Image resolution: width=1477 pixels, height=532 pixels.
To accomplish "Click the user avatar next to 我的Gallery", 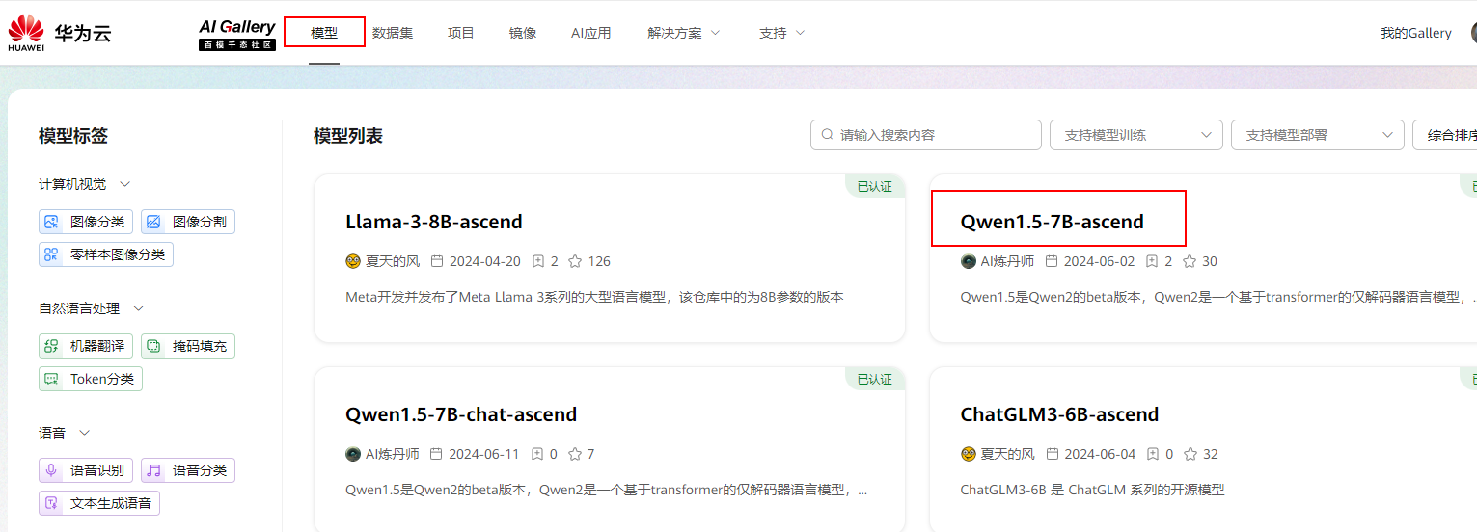I will [x=1472, y=33].
